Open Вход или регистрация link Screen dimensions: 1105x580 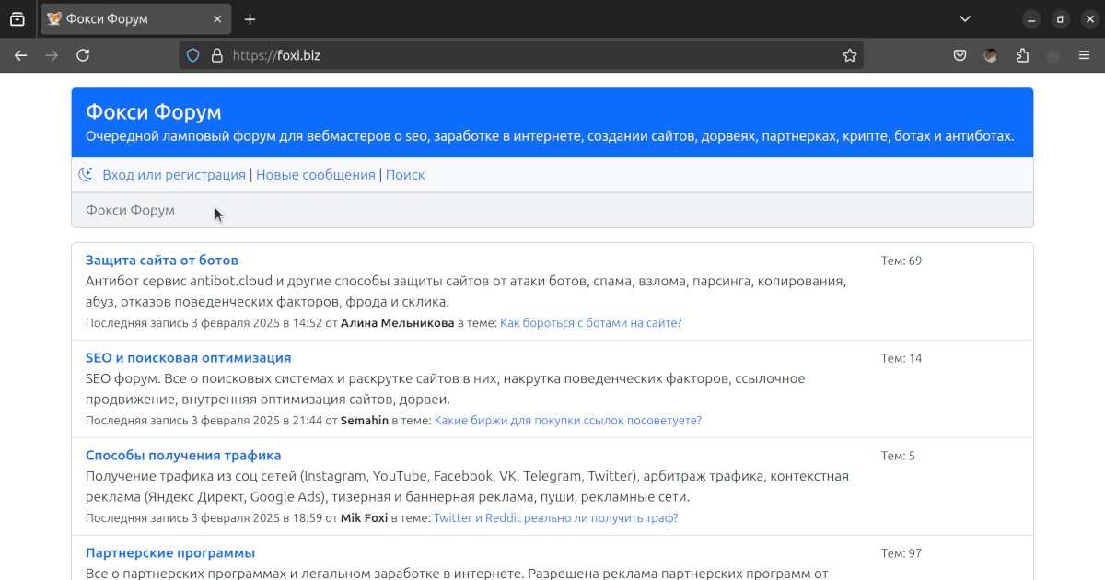174,175
